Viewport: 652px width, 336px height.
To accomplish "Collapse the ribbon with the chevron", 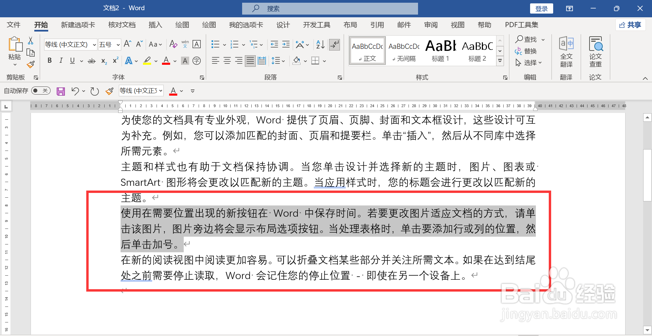I will click(645, 78).
